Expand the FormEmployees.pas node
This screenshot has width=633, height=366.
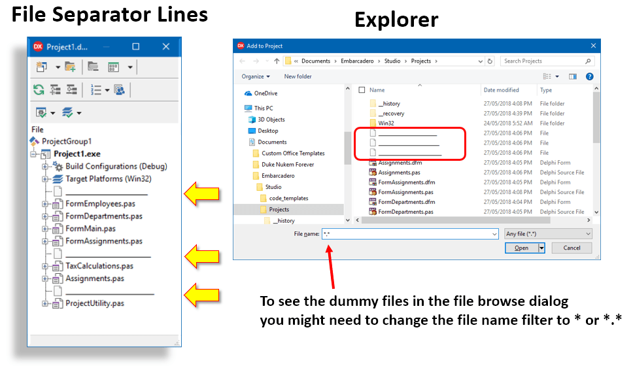pyautogui.click(x=45, y=204)
